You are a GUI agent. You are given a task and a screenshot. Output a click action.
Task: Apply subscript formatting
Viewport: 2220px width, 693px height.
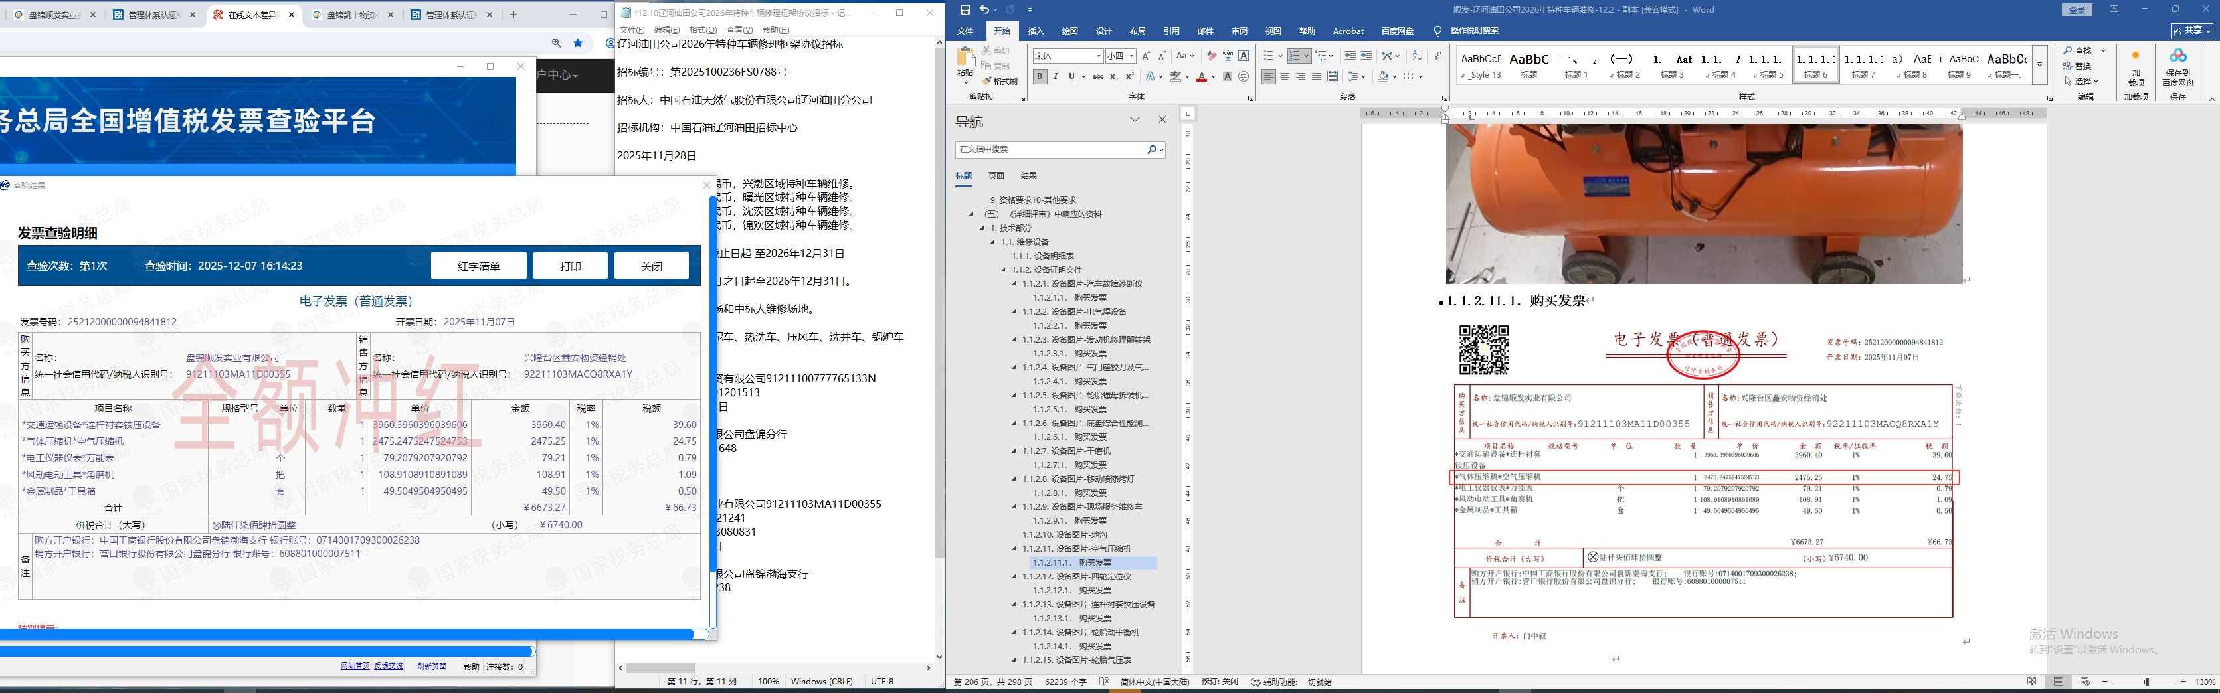[1113, 76]
